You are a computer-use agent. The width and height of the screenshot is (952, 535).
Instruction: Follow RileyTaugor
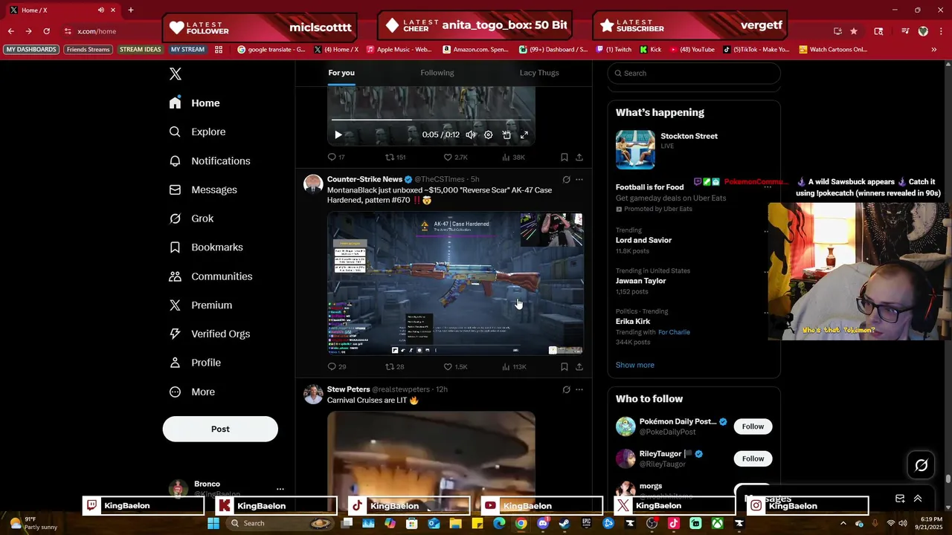point(753,458)
